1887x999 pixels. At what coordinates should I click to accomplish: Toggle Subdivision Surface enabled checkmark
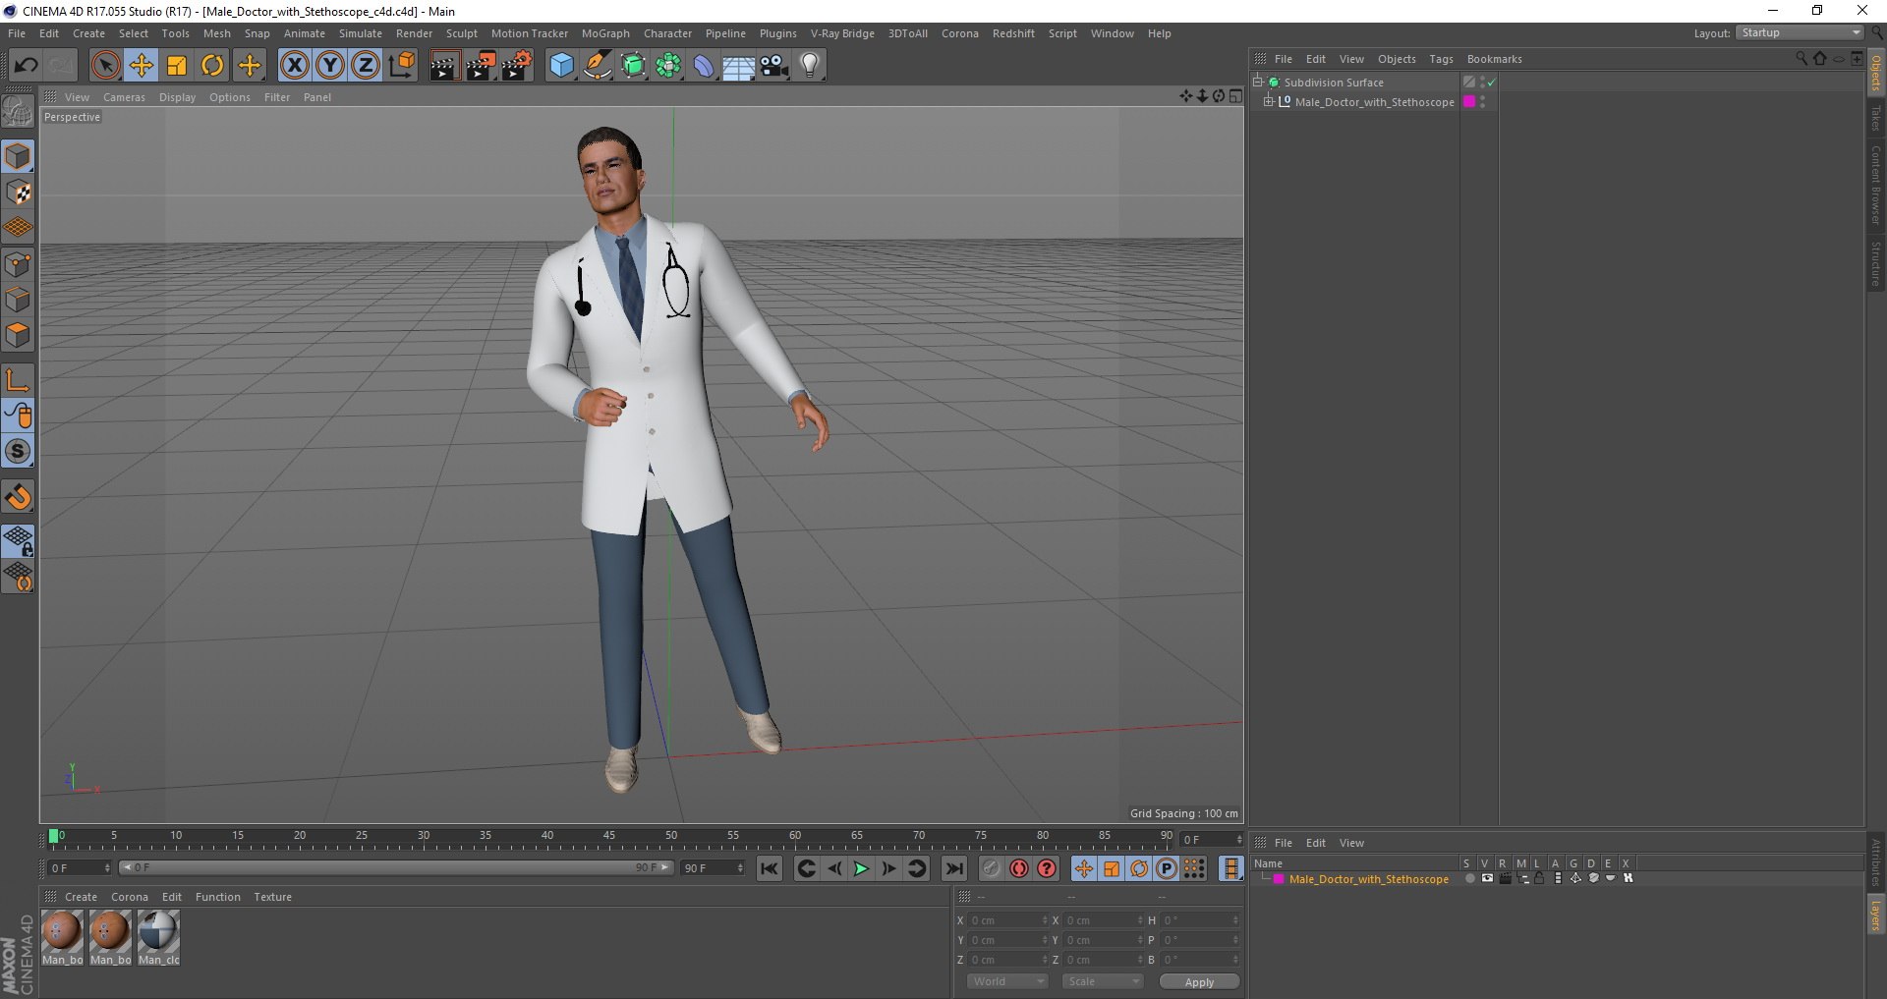point(1491,83)
